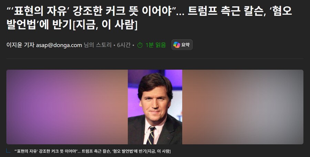
Task: Click '[지금, 이 사람]' in the image caption
Action: point(158,151)
